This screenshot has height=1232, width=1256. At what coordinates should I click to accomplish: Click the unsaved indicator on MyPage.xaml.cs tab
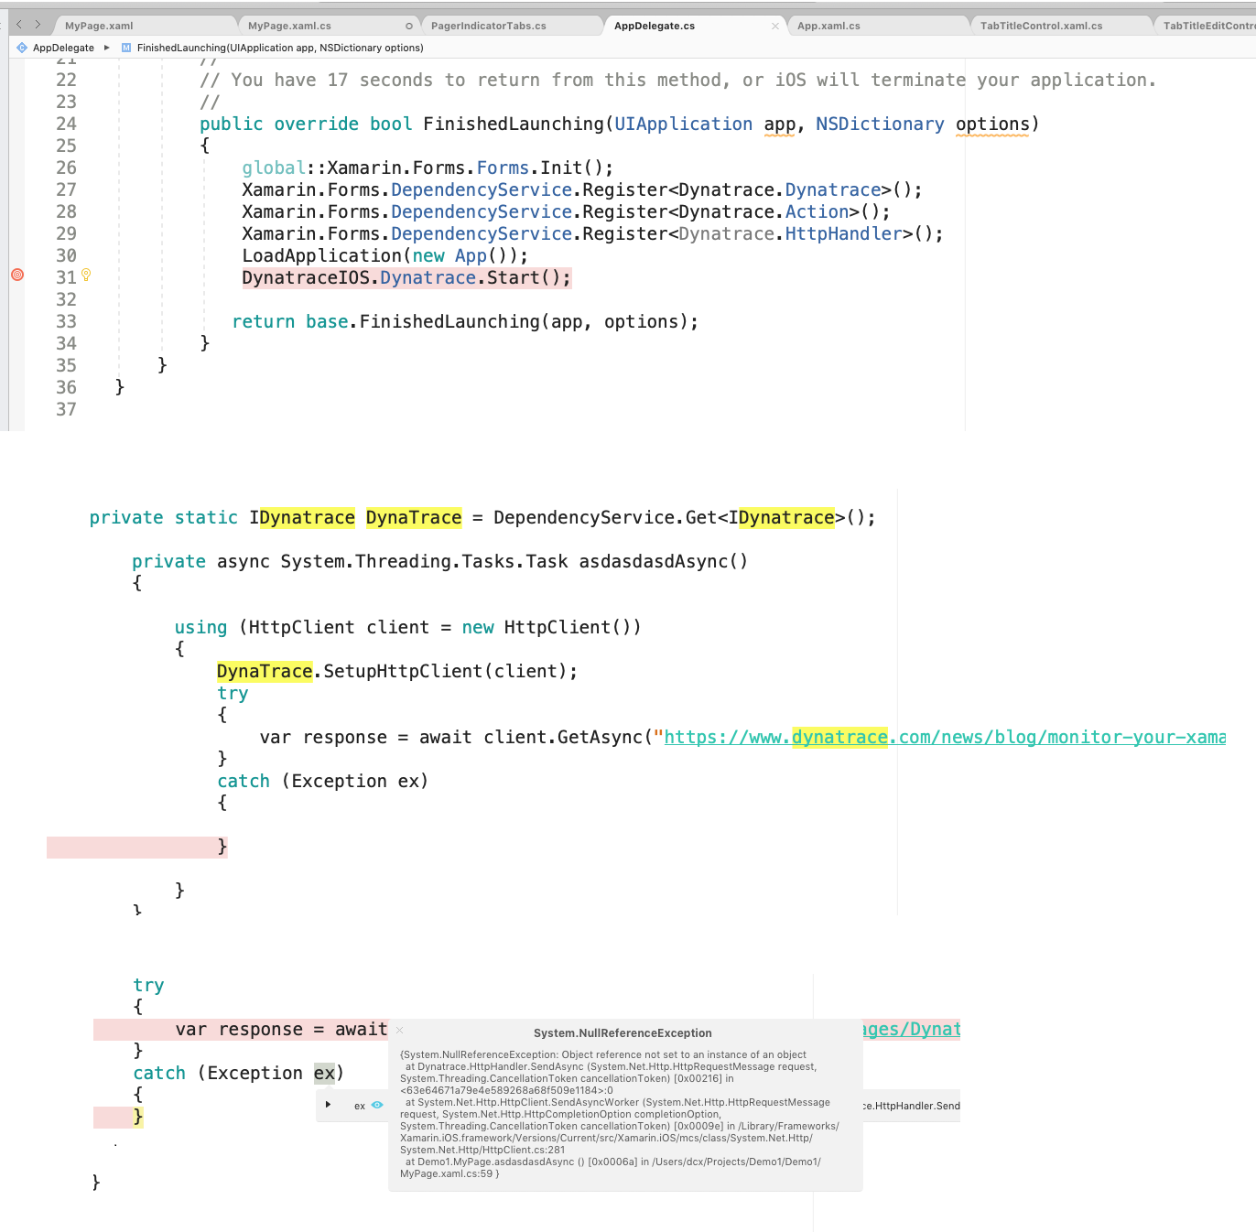[409, 26]
